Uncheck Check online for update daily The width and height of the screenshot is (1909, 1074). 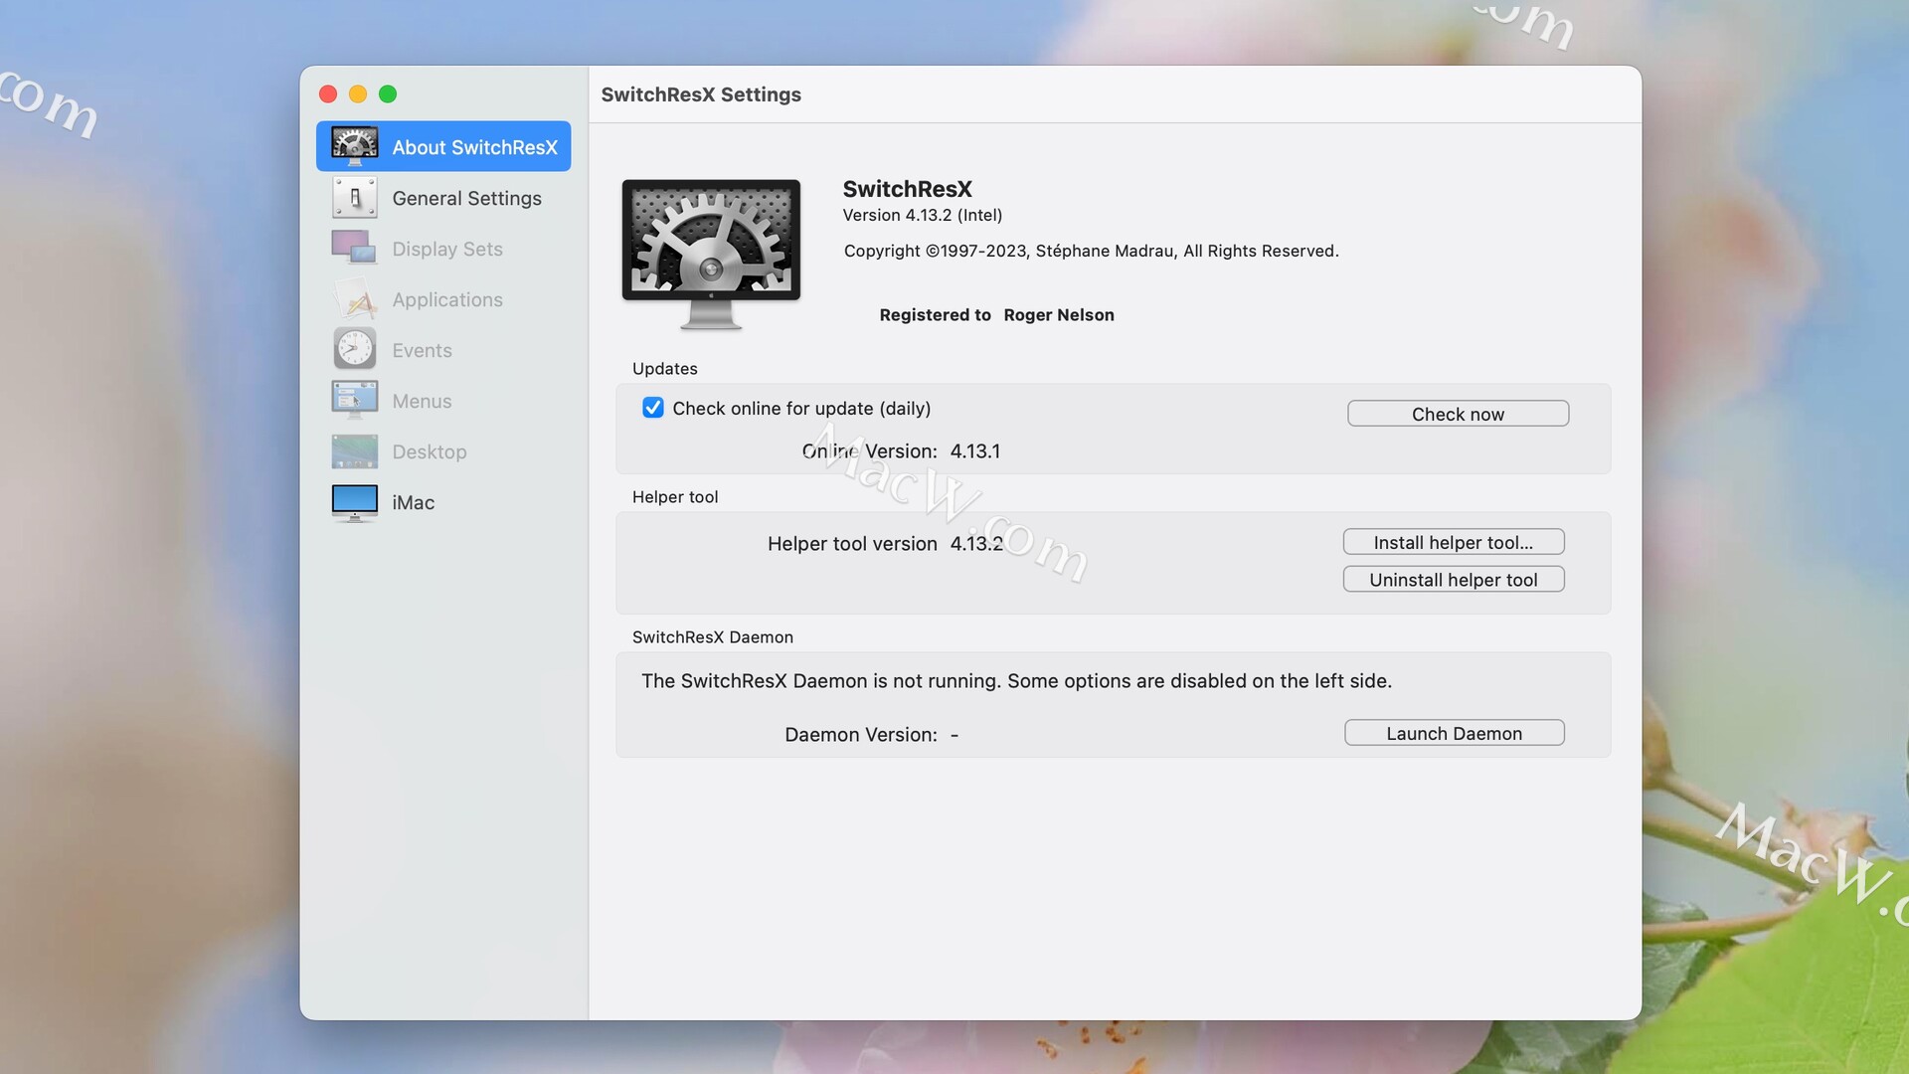[653, 408]
